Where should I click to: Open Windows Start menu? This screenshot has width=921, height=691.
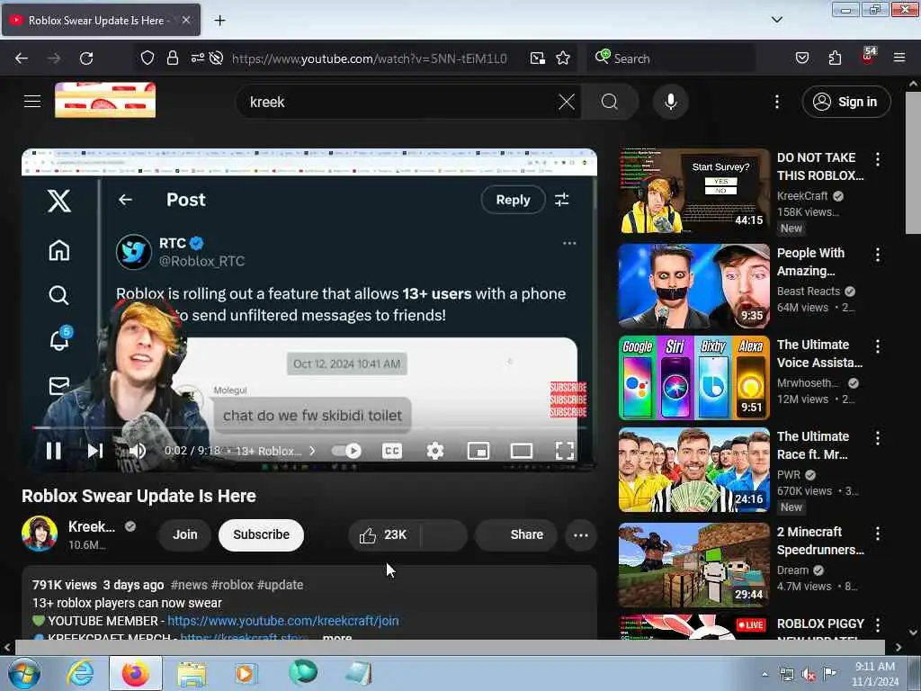pyautogui.click(x=24, y=673)
